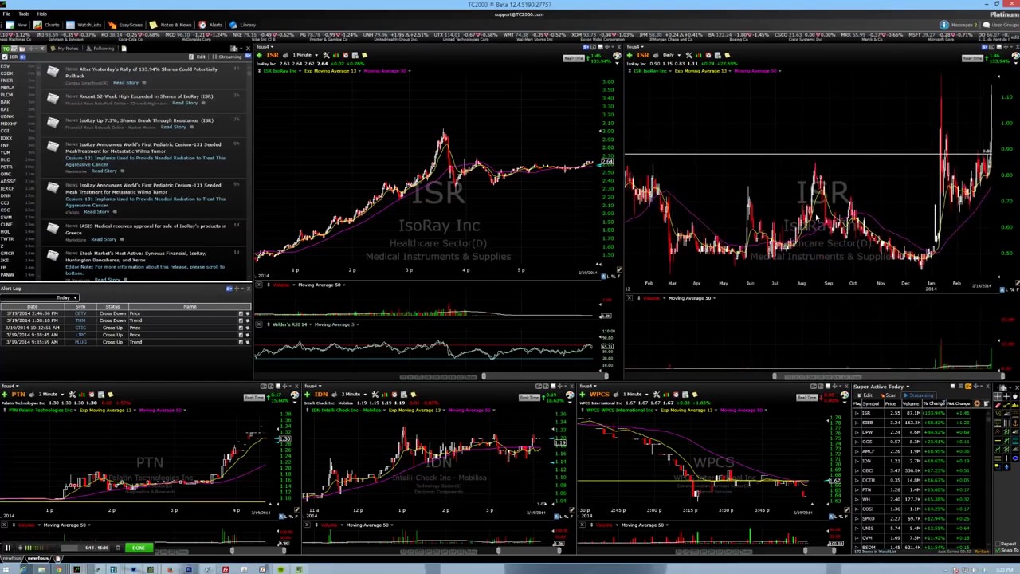Open the Help menu
Screen dimensions: 1020x574
tap(42, 14)
